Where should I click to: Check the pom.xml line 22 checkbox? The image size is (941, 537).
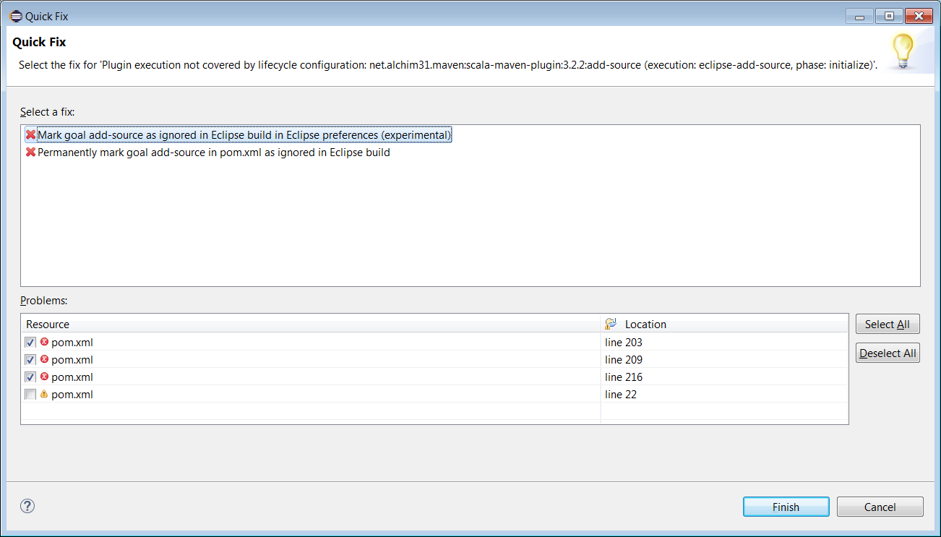click(30, 395)
